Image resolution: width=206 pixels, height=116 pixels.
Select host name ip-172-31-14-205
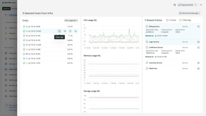35,45
